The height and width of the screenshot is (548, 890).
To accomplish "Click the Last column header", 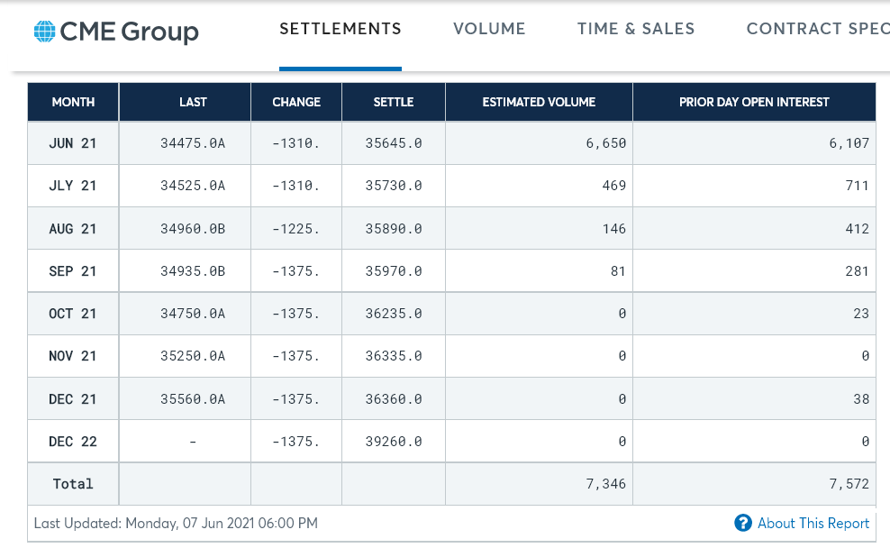I will (x=193, y=102).
